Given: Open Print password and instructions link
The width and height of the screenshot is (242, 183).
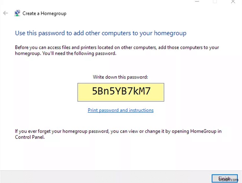Looking at the screenshot, I should 121,110.
